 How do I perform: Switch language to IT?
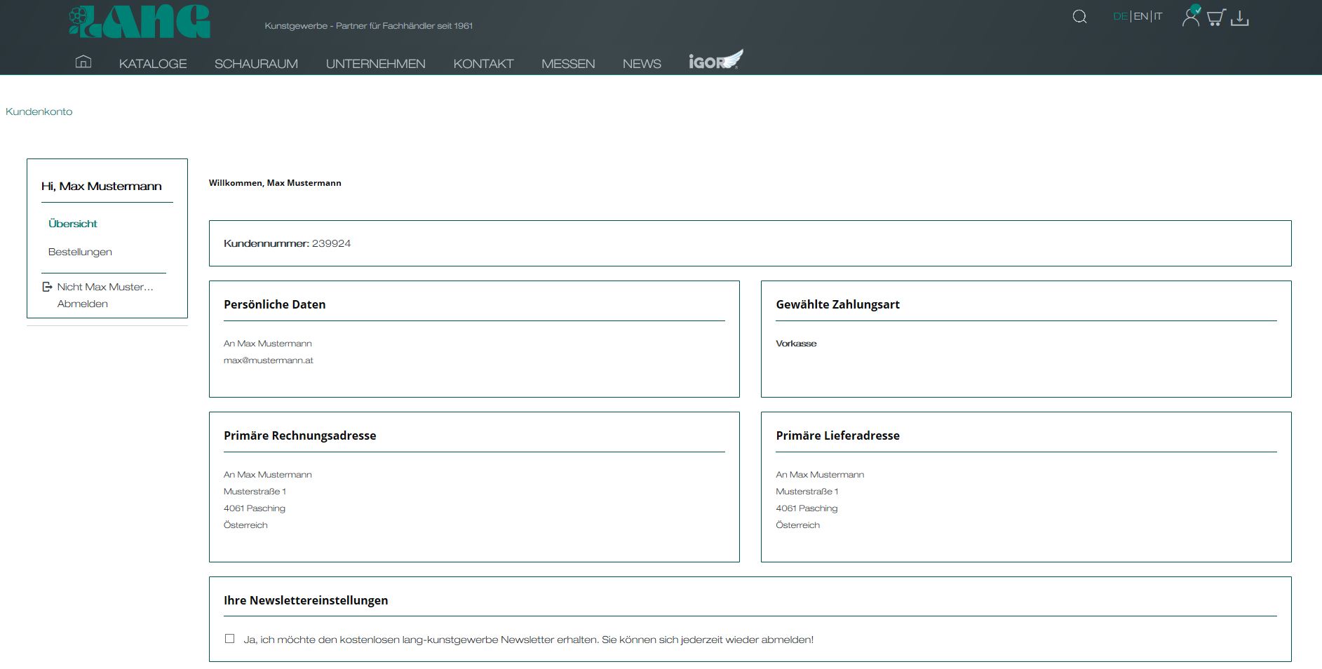[1158, 16]
